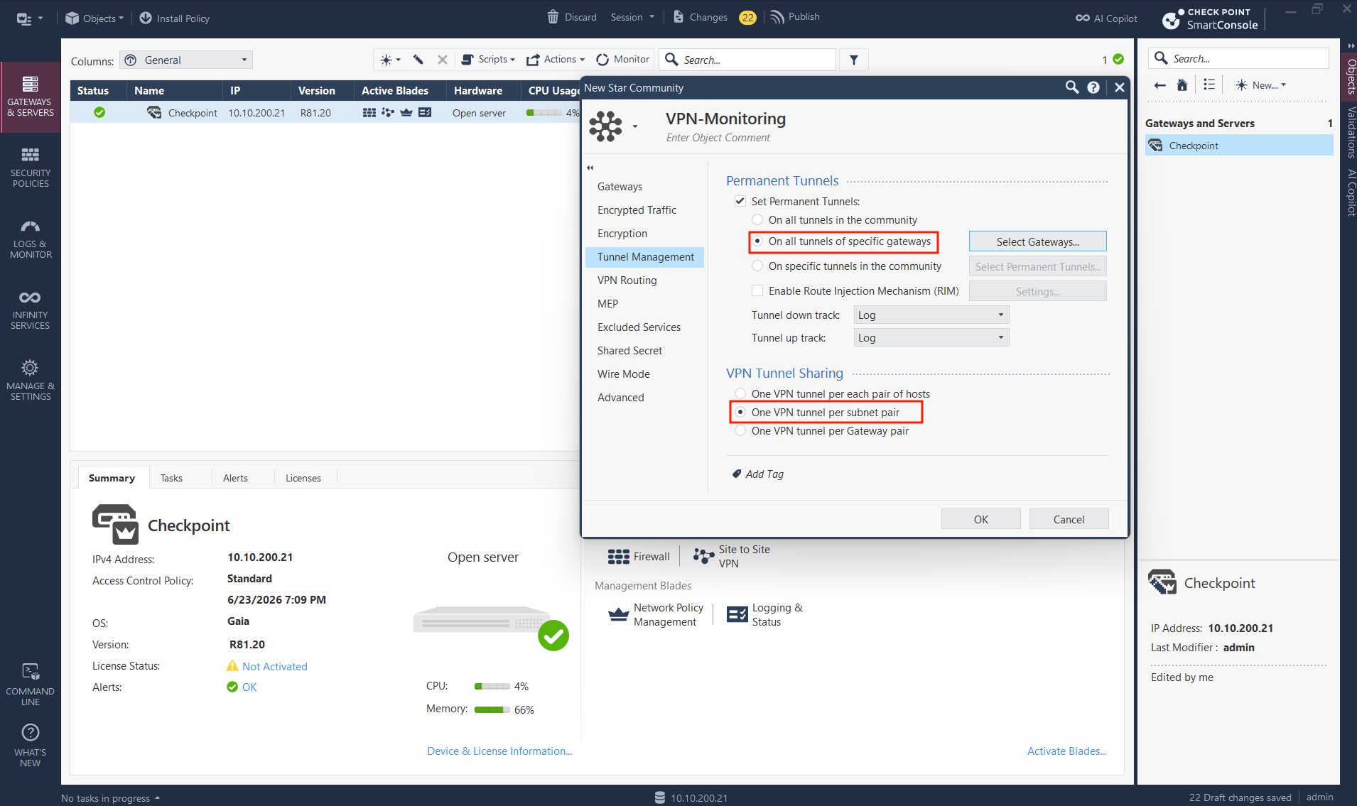Click Memory usage bar in Summary

[492, 710]
